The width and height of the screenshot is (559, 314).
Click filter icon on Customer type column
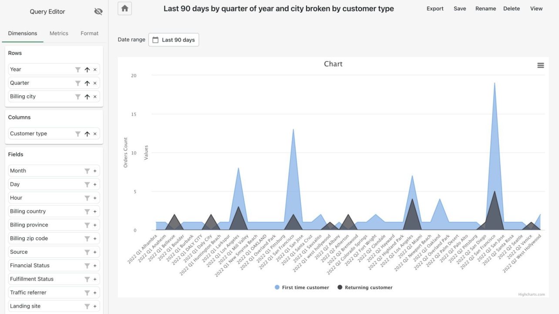(77, 134)
